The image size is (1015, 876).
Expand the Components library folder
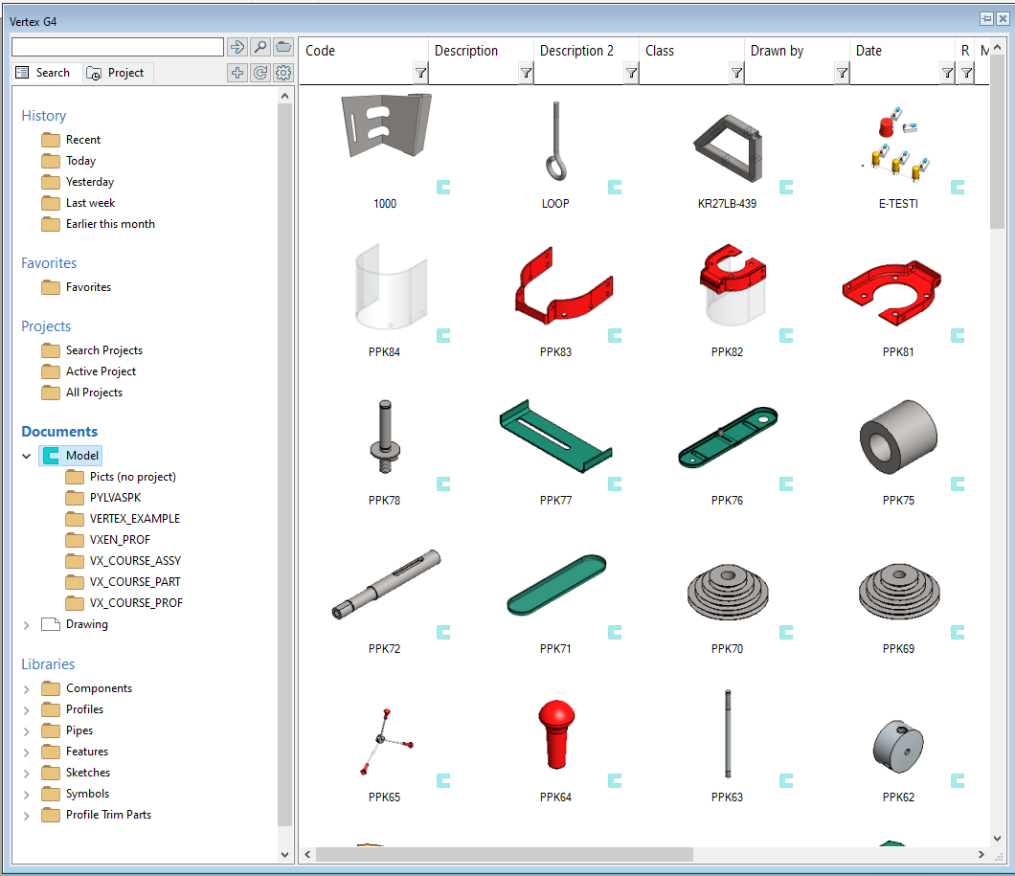coord(27,689)
